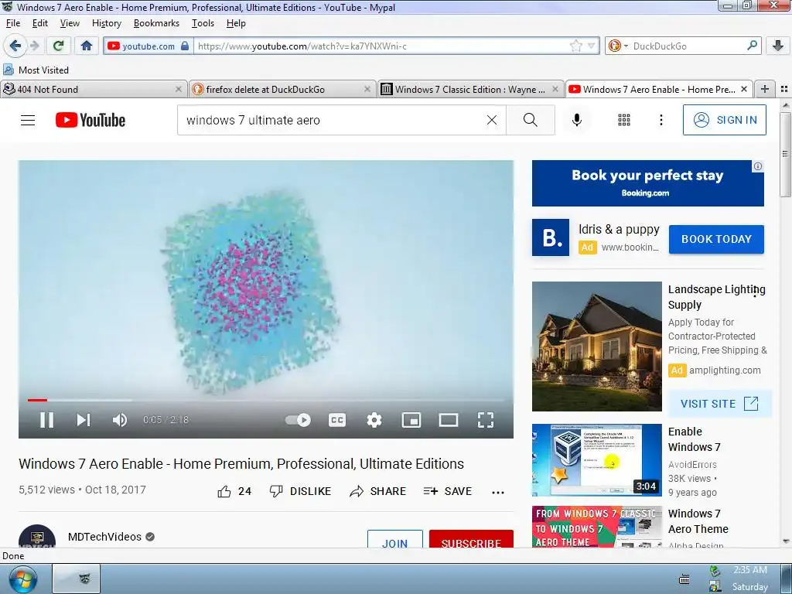The width and height of the screenshot is (792, 594).
Task: Open a new tab with plus button
Action: pyautogui.click(x=765, y=90)
